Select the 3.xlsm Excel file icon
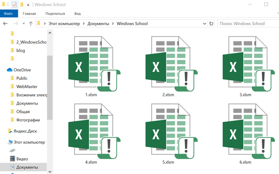Viewport: 279px width, 174px height. 248,64
